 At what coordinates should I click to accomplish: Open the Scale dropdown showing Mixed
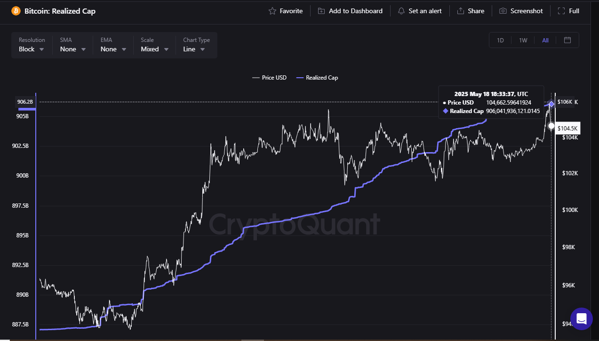(x=154, y=49)
